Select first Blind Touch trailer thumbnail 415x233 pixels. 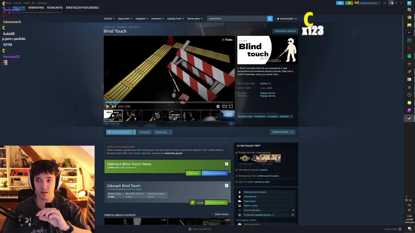pos(113,116)
